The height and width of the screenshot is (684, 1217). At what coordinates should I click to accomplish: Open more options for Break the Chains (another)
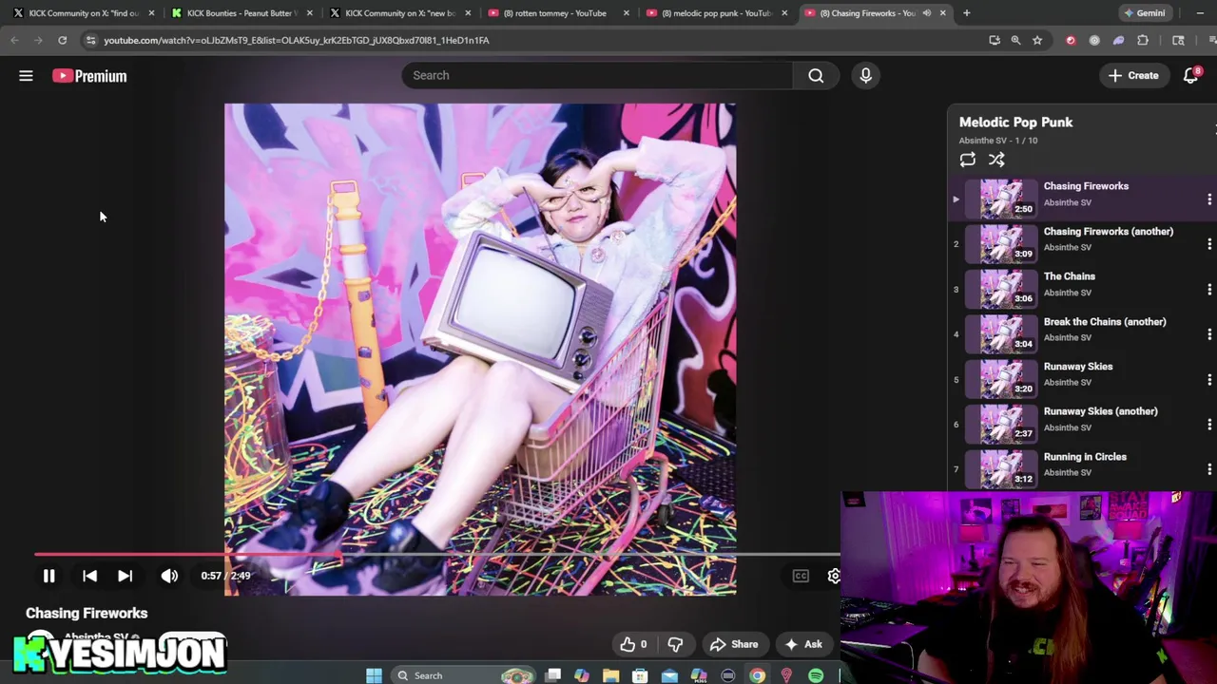pos(1208,334)
